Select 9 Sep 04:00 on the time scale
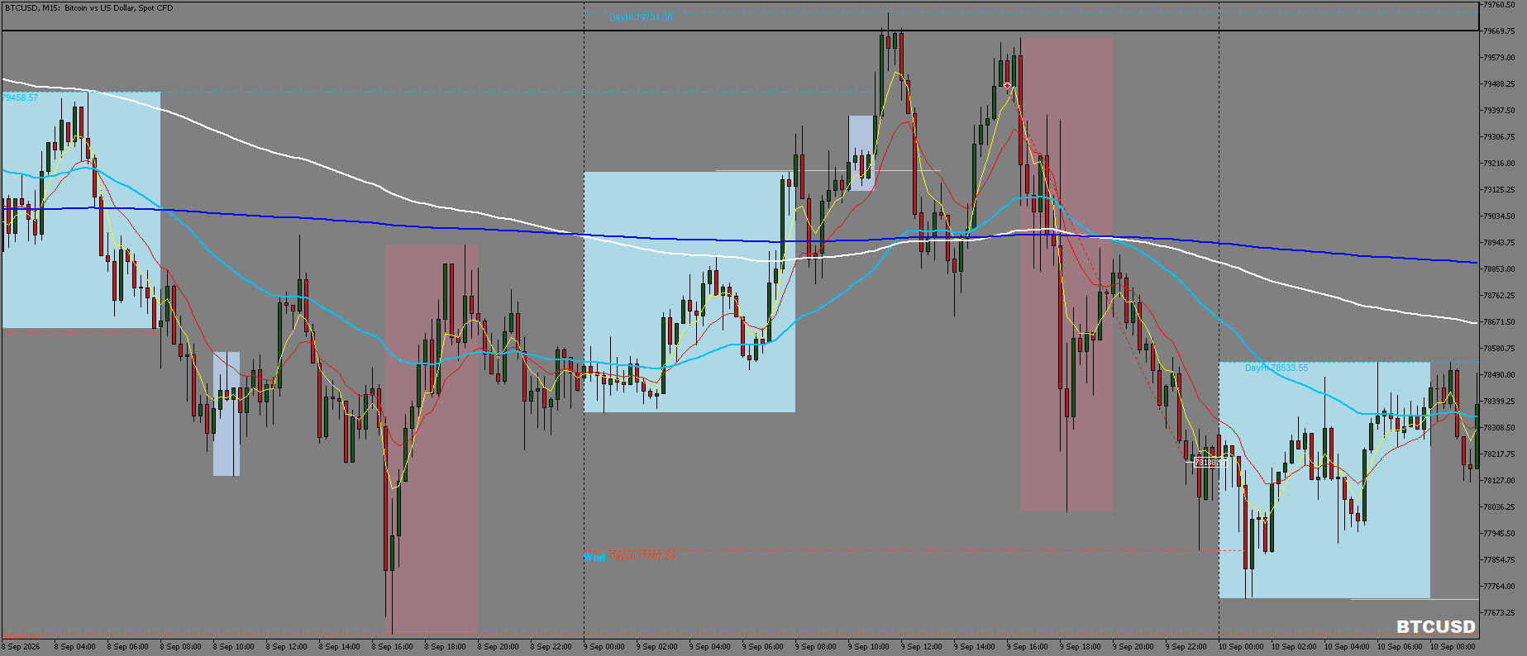Viewport: 1527px width, 656px height. click(x=710, y=647)
